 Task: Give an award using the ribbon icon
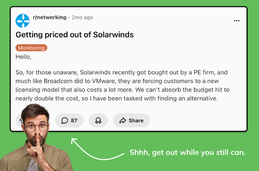(x=98, y=120)
